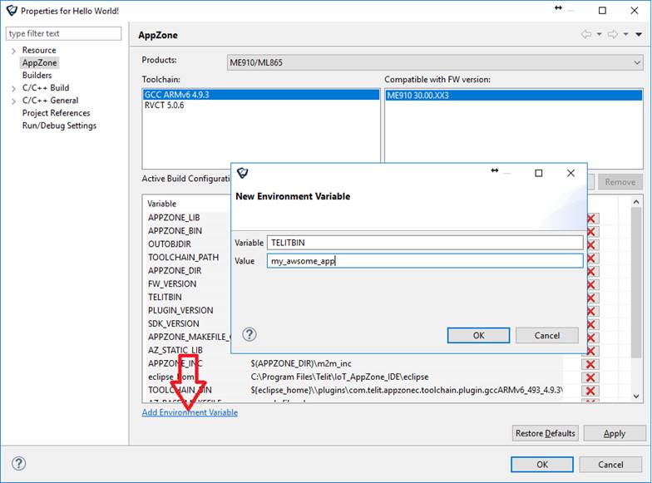Maximize the New Environment Variable dialog

[x=539, y=173]
